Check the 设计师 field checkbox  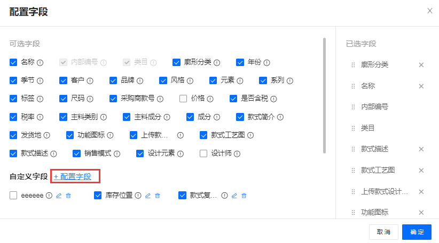pos(203,153)
